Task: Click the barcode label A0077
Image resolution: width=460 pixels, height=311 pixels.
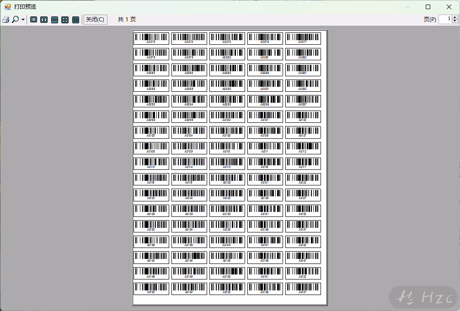Action: [x=303, y=38]
